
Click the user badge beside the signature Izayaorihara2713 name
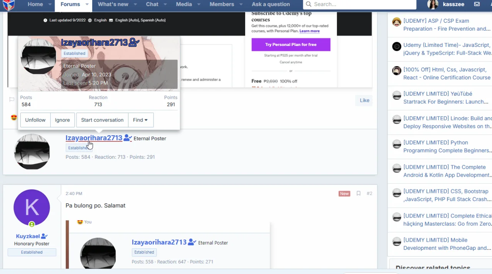(128, 138)
